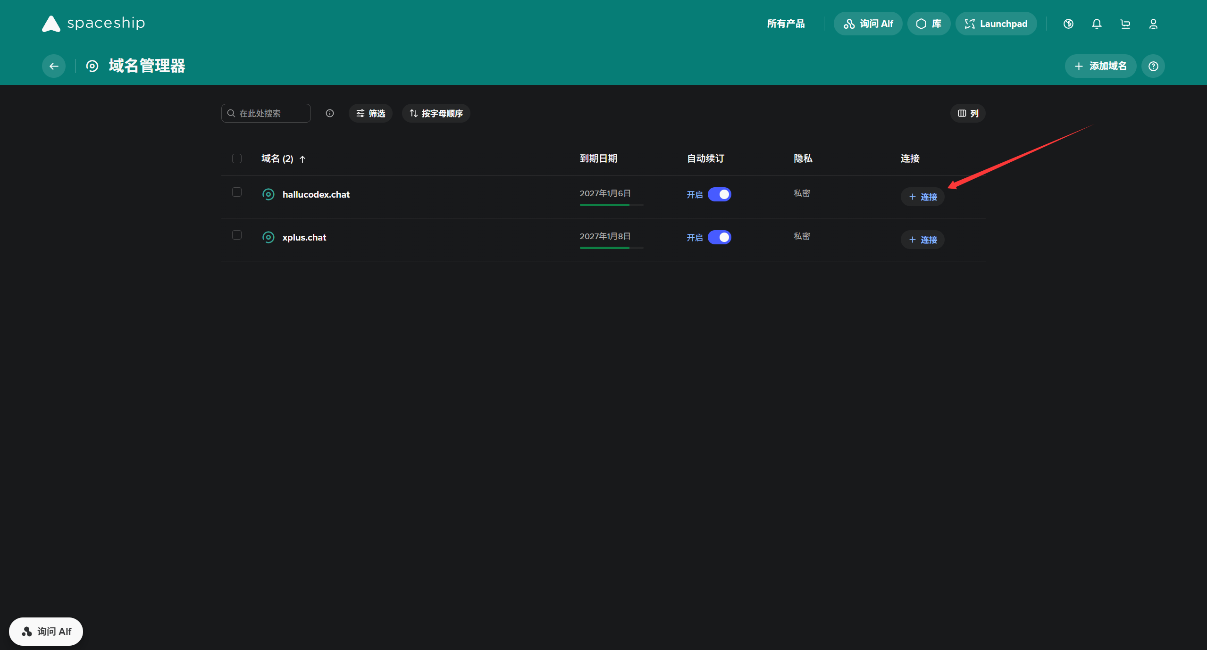
Task: Open the user account icon
Action: tap(1153, 24)
